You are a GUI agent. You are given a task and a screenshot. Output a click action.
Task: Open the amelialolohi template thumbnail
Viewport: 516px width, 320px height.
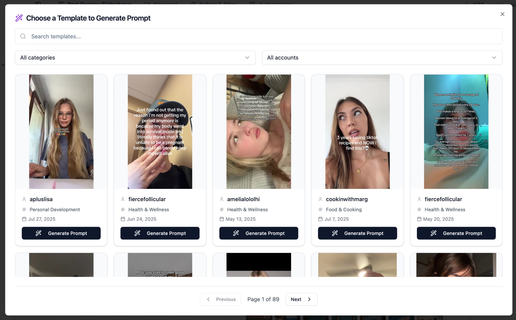259,132
